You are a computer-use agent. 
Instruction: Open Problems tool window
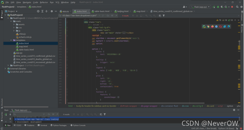(x=29, y=125)
